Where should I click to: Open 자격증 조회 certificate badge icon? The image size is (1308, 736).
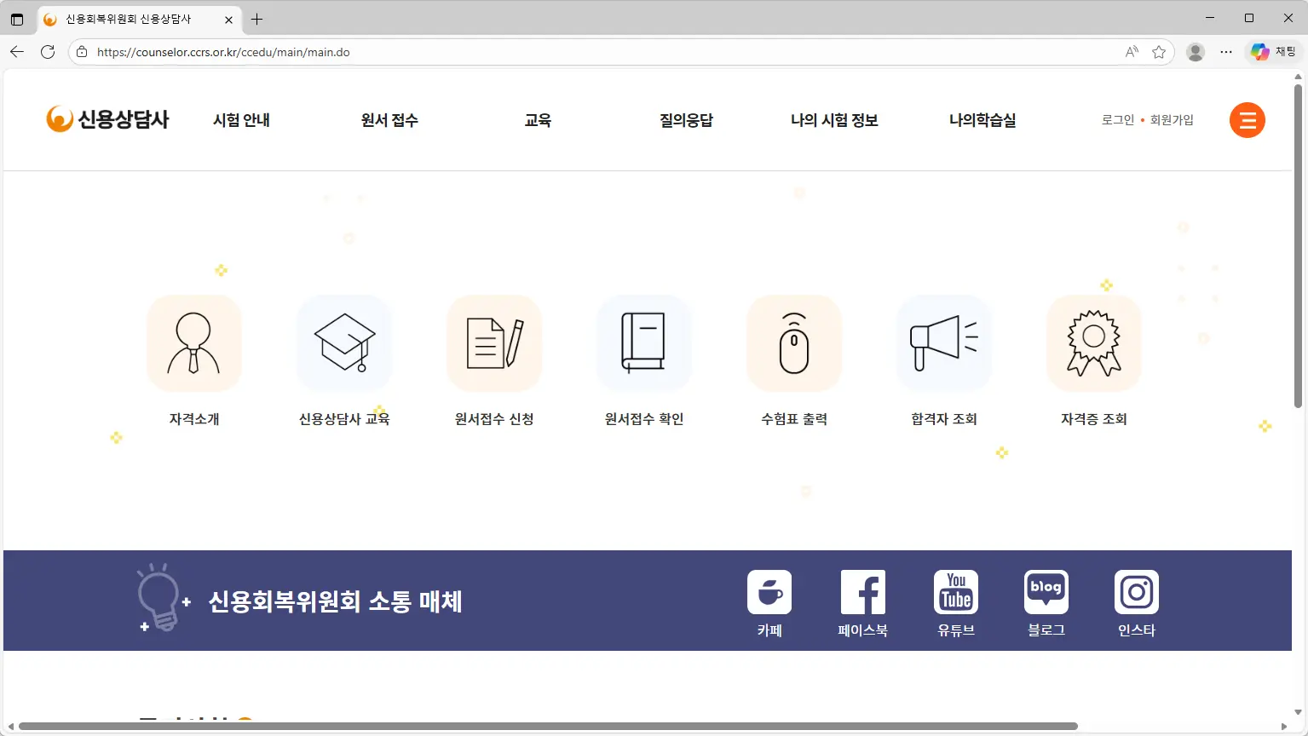pos(1093,343)
